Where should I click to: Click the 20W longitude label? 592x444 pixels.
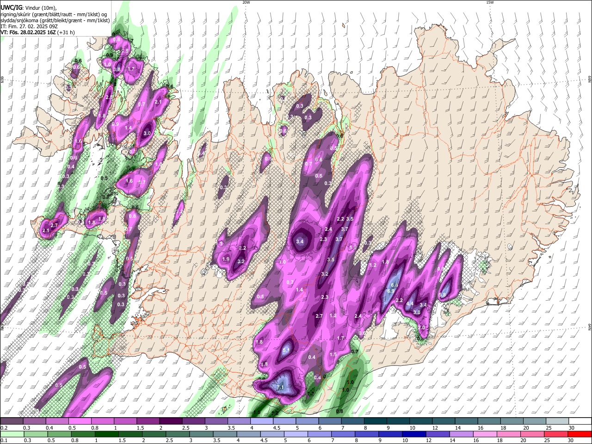[246, 2]
